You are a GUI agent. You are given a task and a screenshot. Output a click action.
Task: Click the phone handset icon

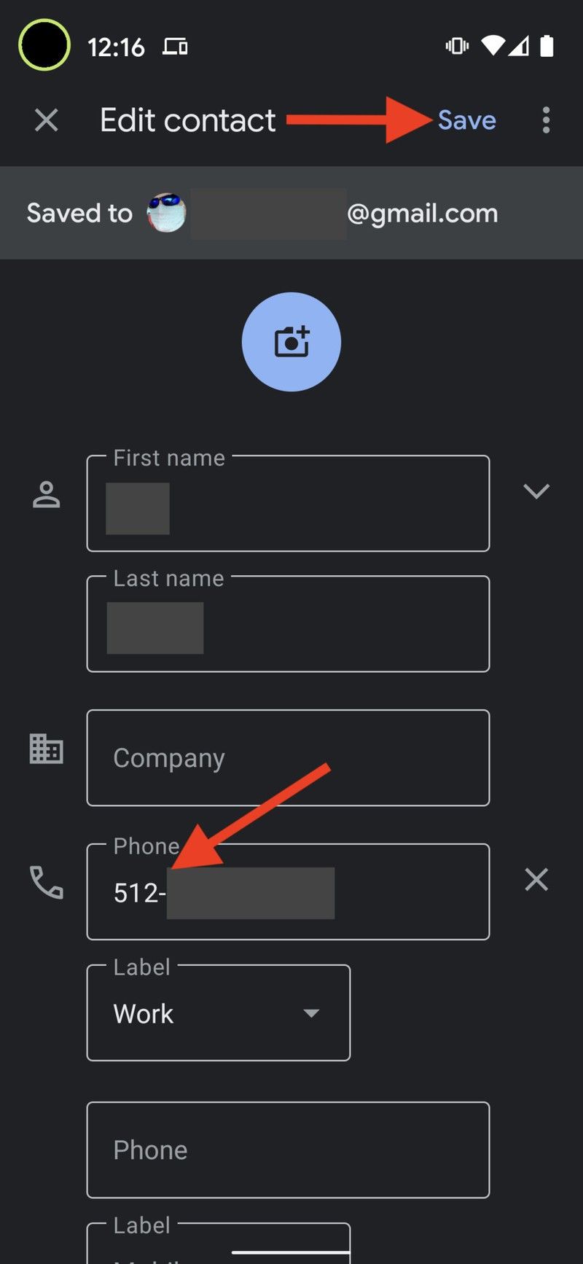[45, 883]
